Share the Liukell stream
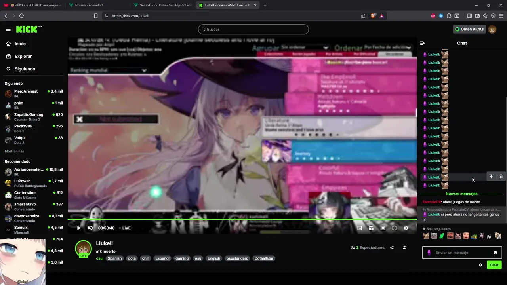Image resolution: width=507 pixels, height=285 pixels. pos(392,248)
